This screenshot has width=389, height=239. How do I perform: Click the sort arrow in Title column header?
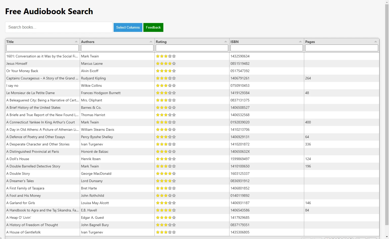click(x=76, y=42)
